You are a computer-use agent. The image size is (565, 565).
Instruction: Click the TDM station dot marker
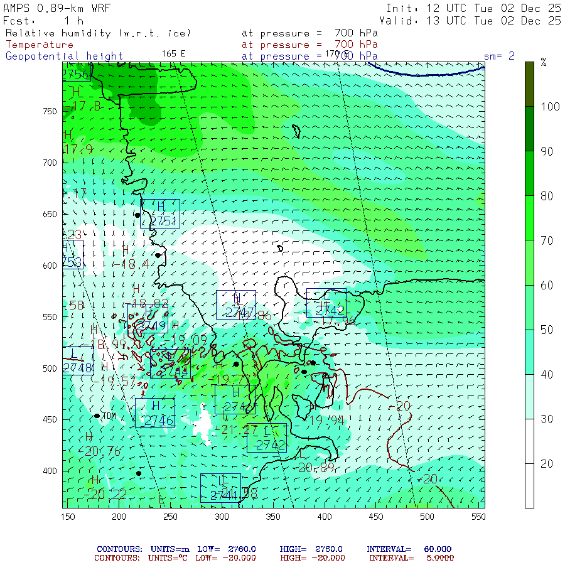pos(97,416)
